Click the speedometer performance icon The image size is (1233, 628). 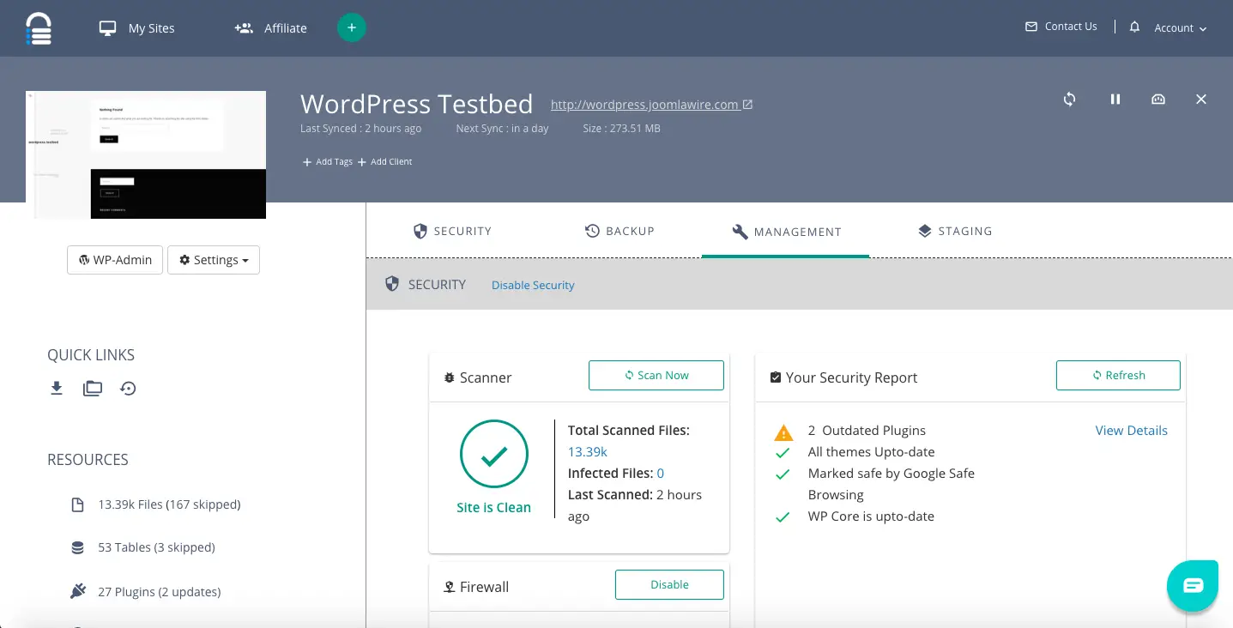[1158, 100]
